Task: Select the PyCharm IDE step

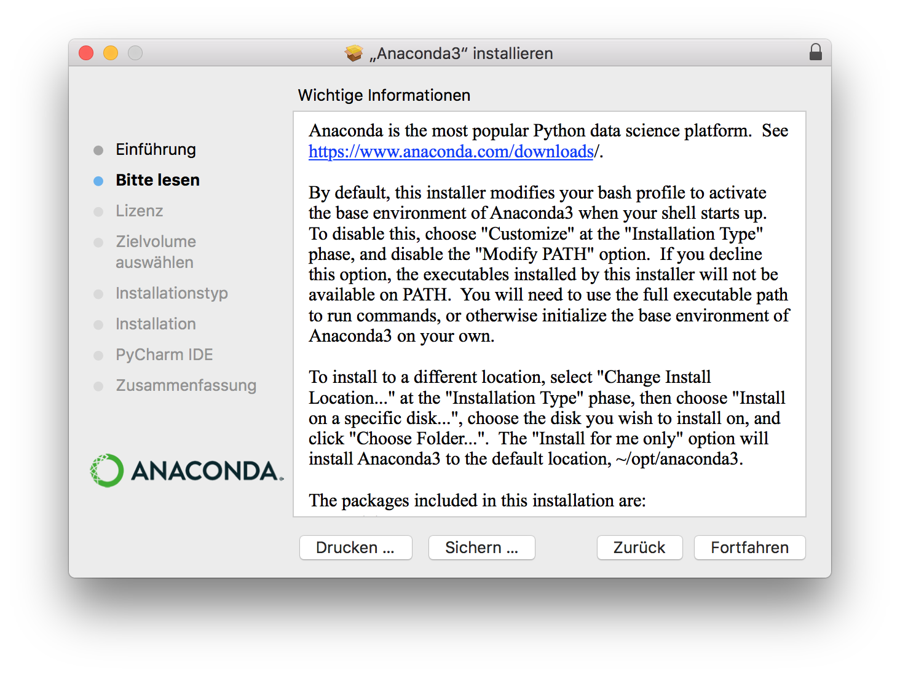Action: click(164, 355)
